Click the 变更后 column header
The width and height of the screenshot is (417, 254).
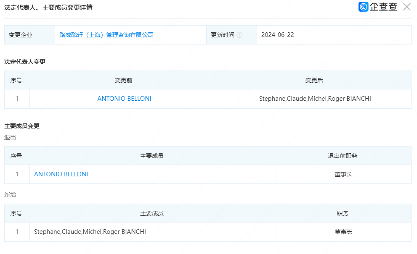pyautogui.click(x=314, y=80)
